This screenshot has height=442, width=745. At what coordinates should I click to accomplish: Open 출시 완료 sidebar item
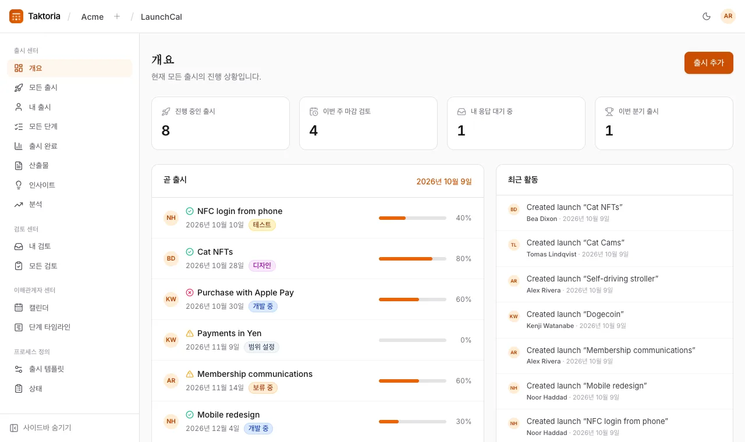pyautogui.click(x=69, y=146)
